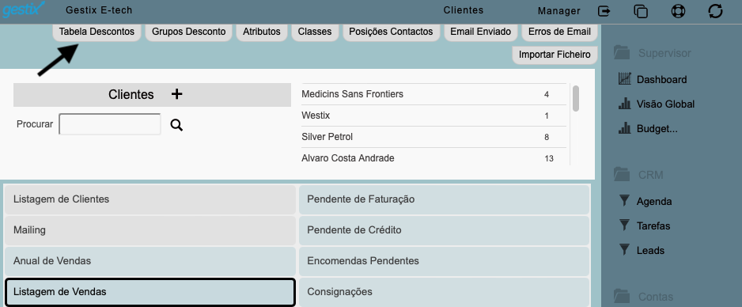
Task: Add a new client with plus icon
Action: [x=176, y=94]
